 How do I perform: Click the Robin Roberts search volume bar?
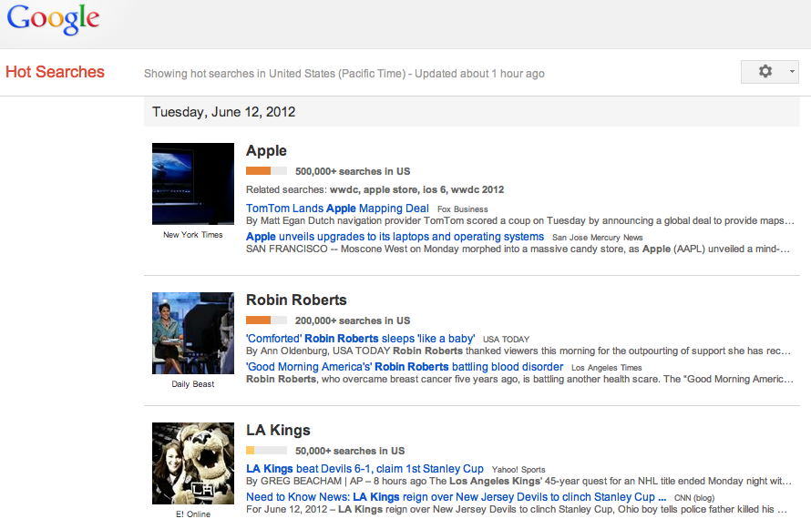tap(266, 320)
